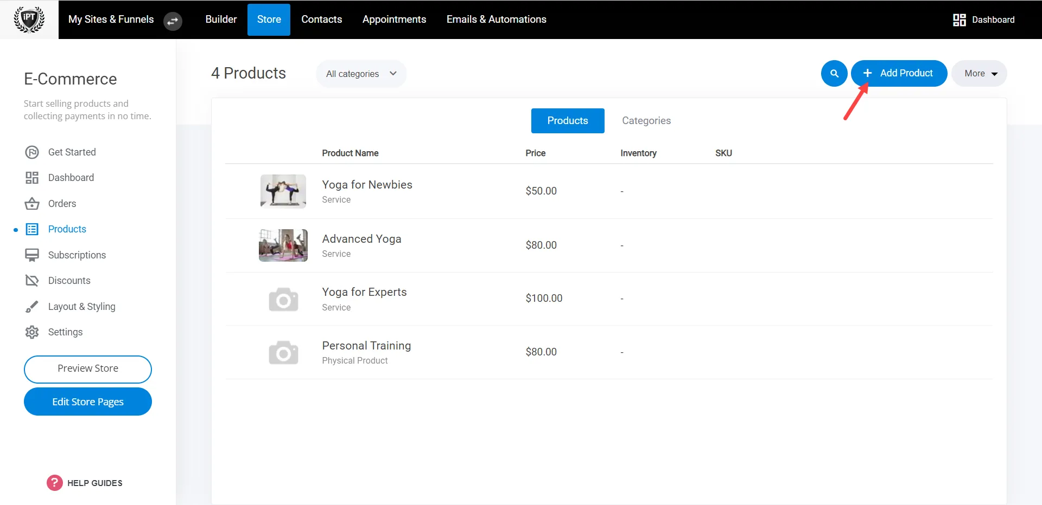Click the Advanced Yoga product thumbnail
The width and height of the screenshot is (1042, 505).
tap(283, 245)
